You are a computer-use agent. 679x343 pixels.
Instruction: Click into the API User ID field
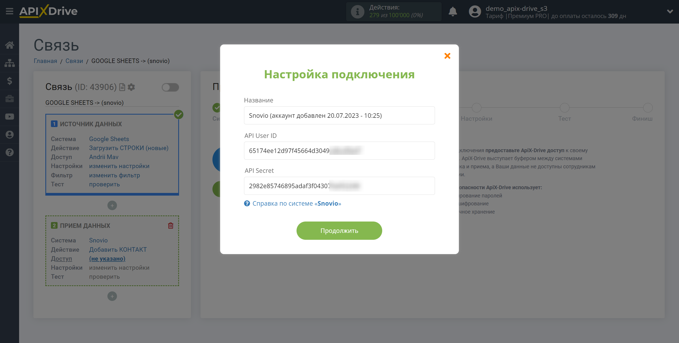339,151
